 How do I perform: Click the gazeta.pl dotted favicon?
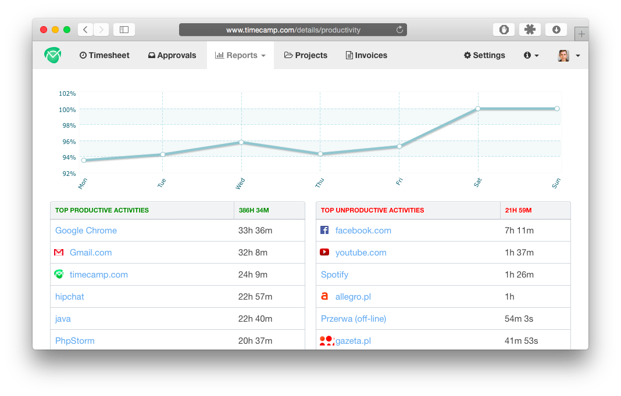tap(326, 340)
